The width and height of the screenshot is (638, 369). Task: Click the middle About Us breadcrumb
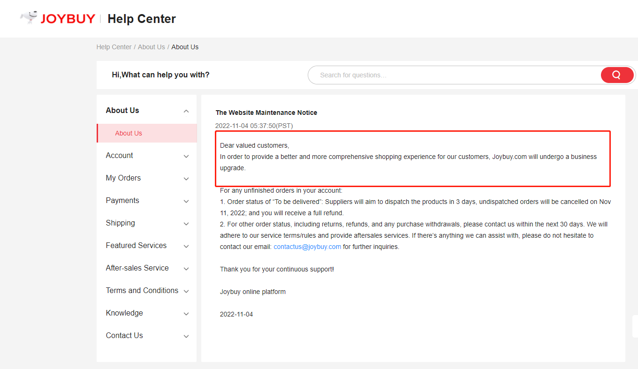pos(151,47)
